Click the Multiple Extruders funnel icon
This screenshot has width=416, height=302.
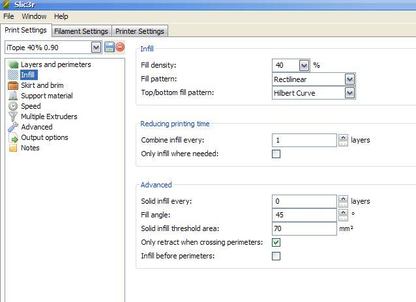pos(13,117)
